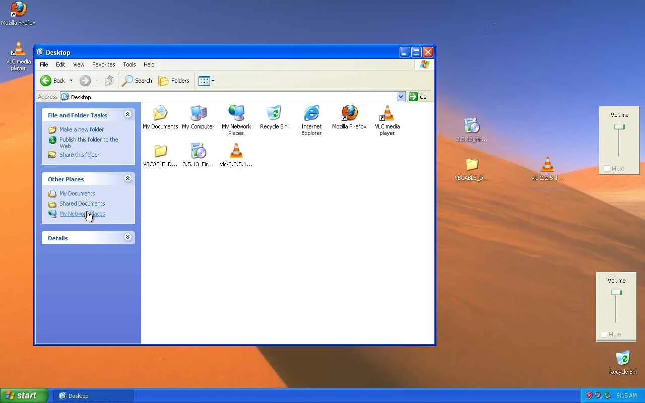Click the Up folder toolbar button
Screen dimensions: 645x403
coord(109,81)
